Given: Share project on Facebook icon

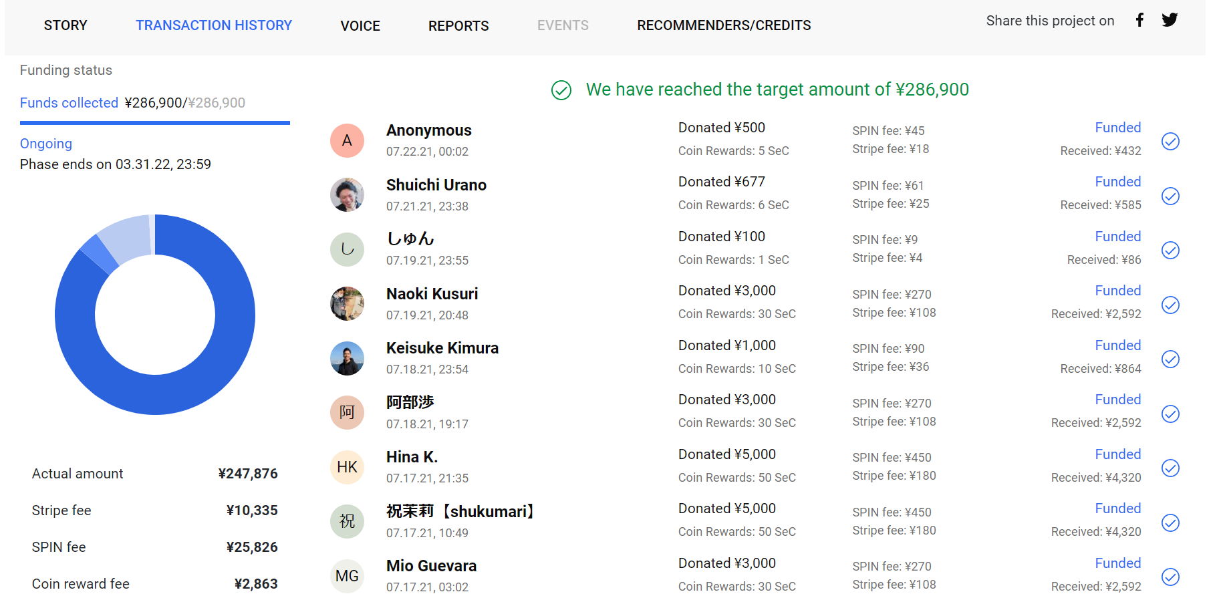Looking at the screenshot, I should click(x=1139, y=20).
